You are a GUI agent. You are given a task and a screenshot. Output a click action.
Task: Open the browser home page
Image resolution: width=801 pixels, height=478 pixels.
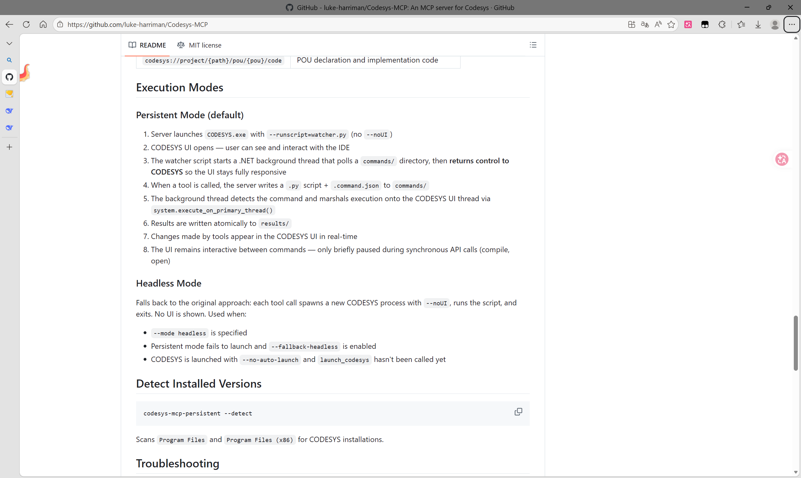pos(43,24)
